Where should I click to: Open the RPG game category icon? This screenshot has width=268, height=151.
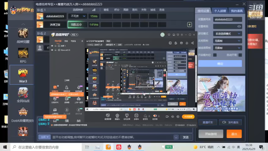23,53
